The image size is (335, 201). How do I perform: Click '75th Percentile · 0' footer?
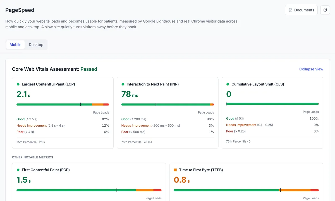pos(238,141)
